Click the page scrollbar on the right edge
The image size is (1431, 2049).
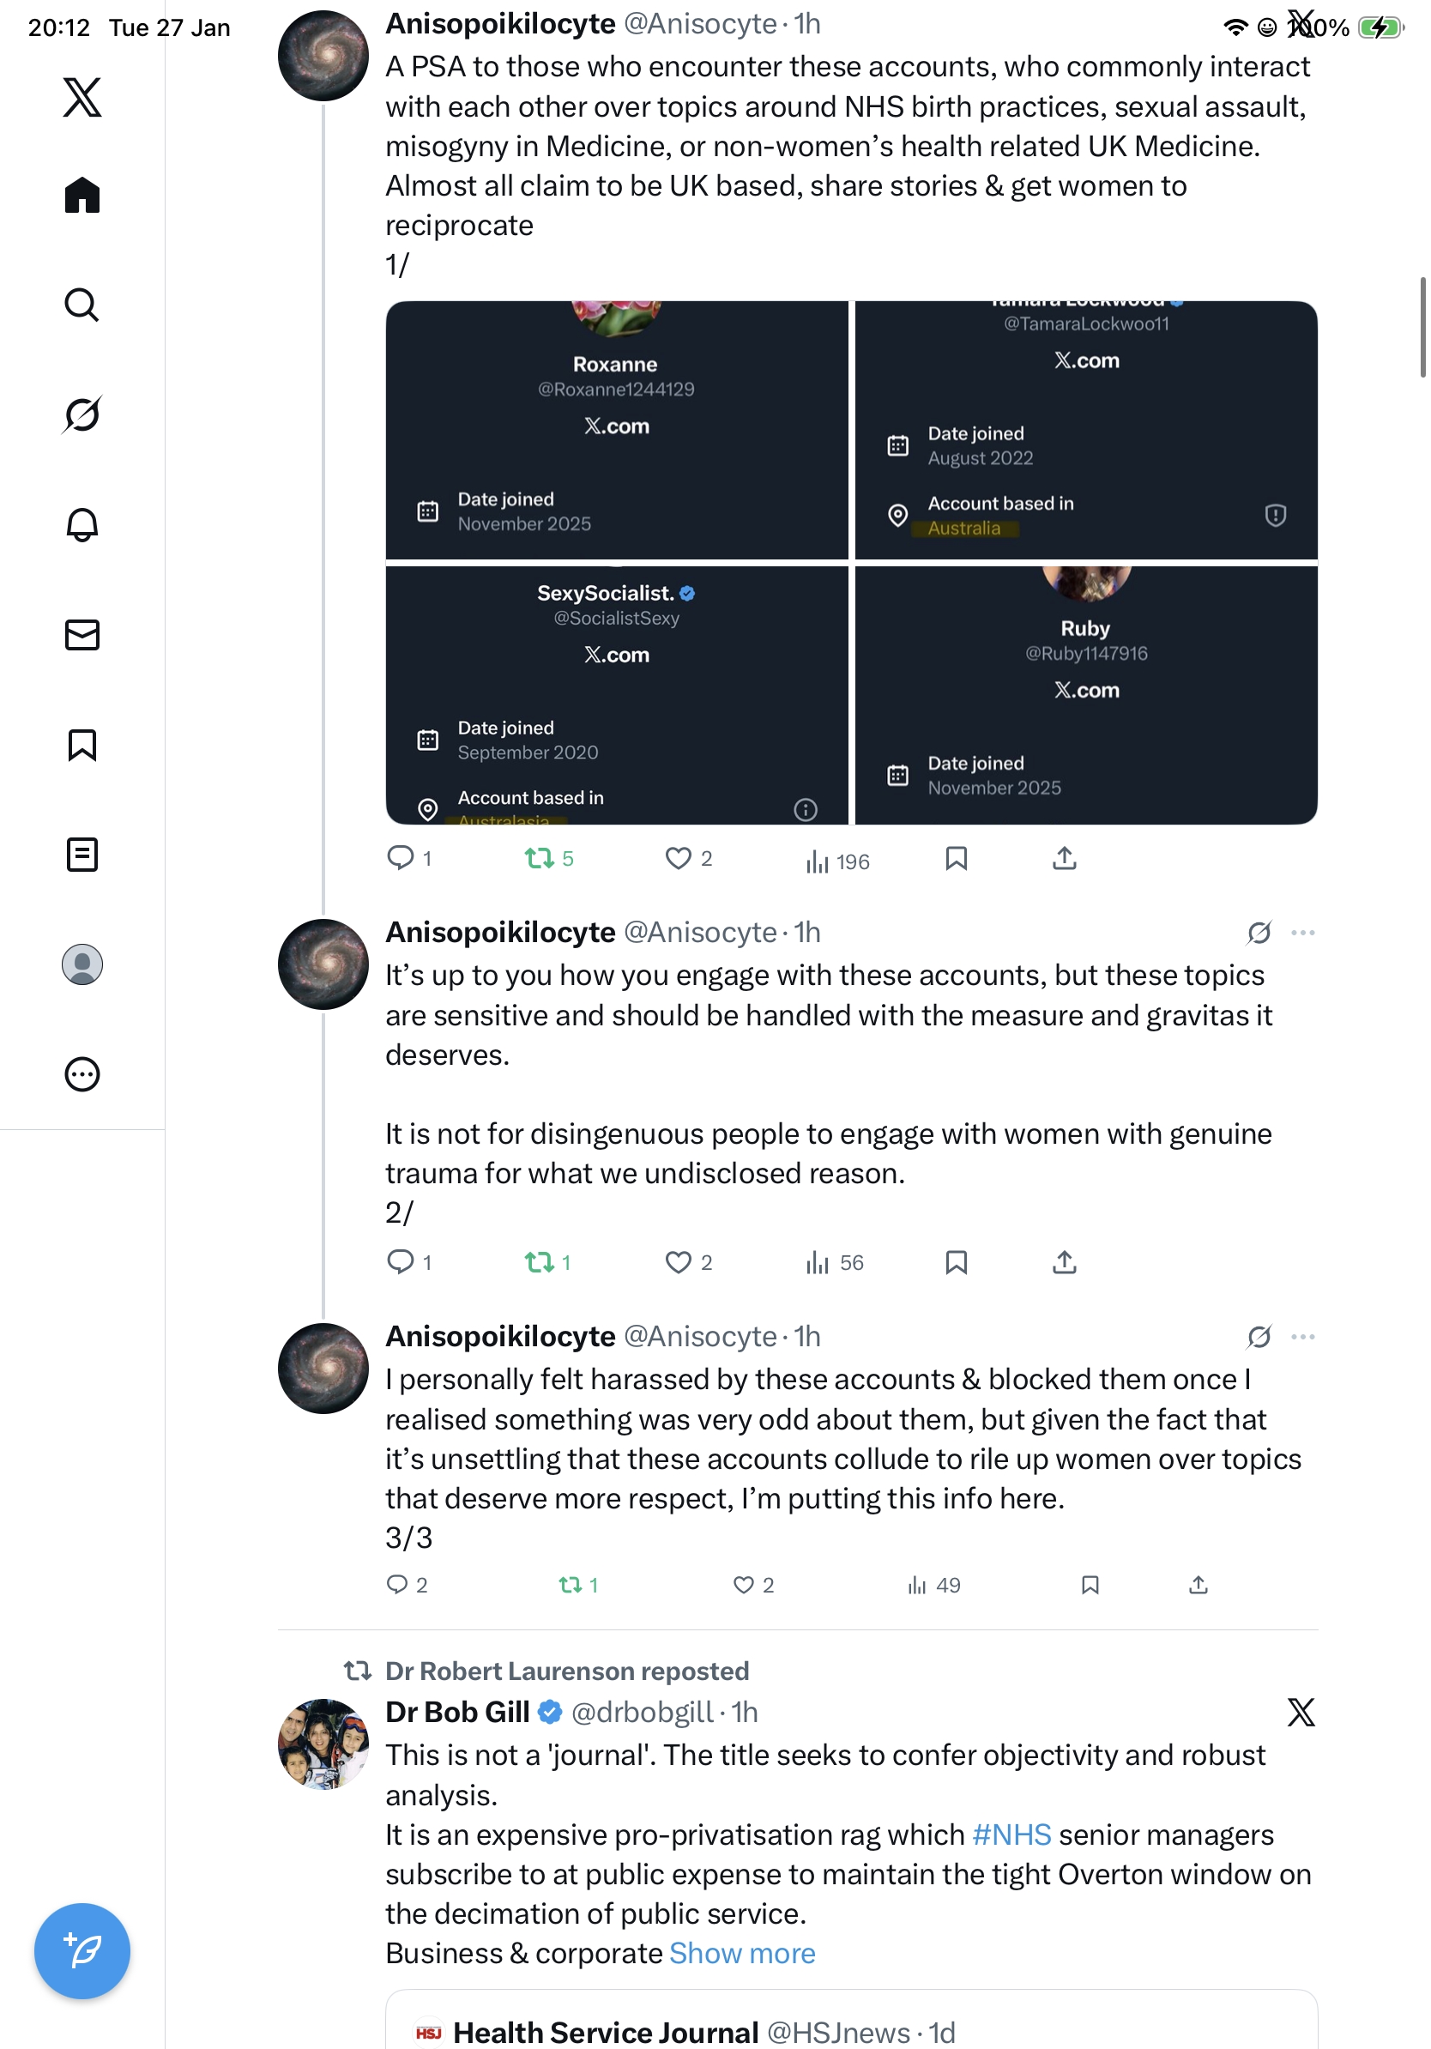pos(1422,328)
